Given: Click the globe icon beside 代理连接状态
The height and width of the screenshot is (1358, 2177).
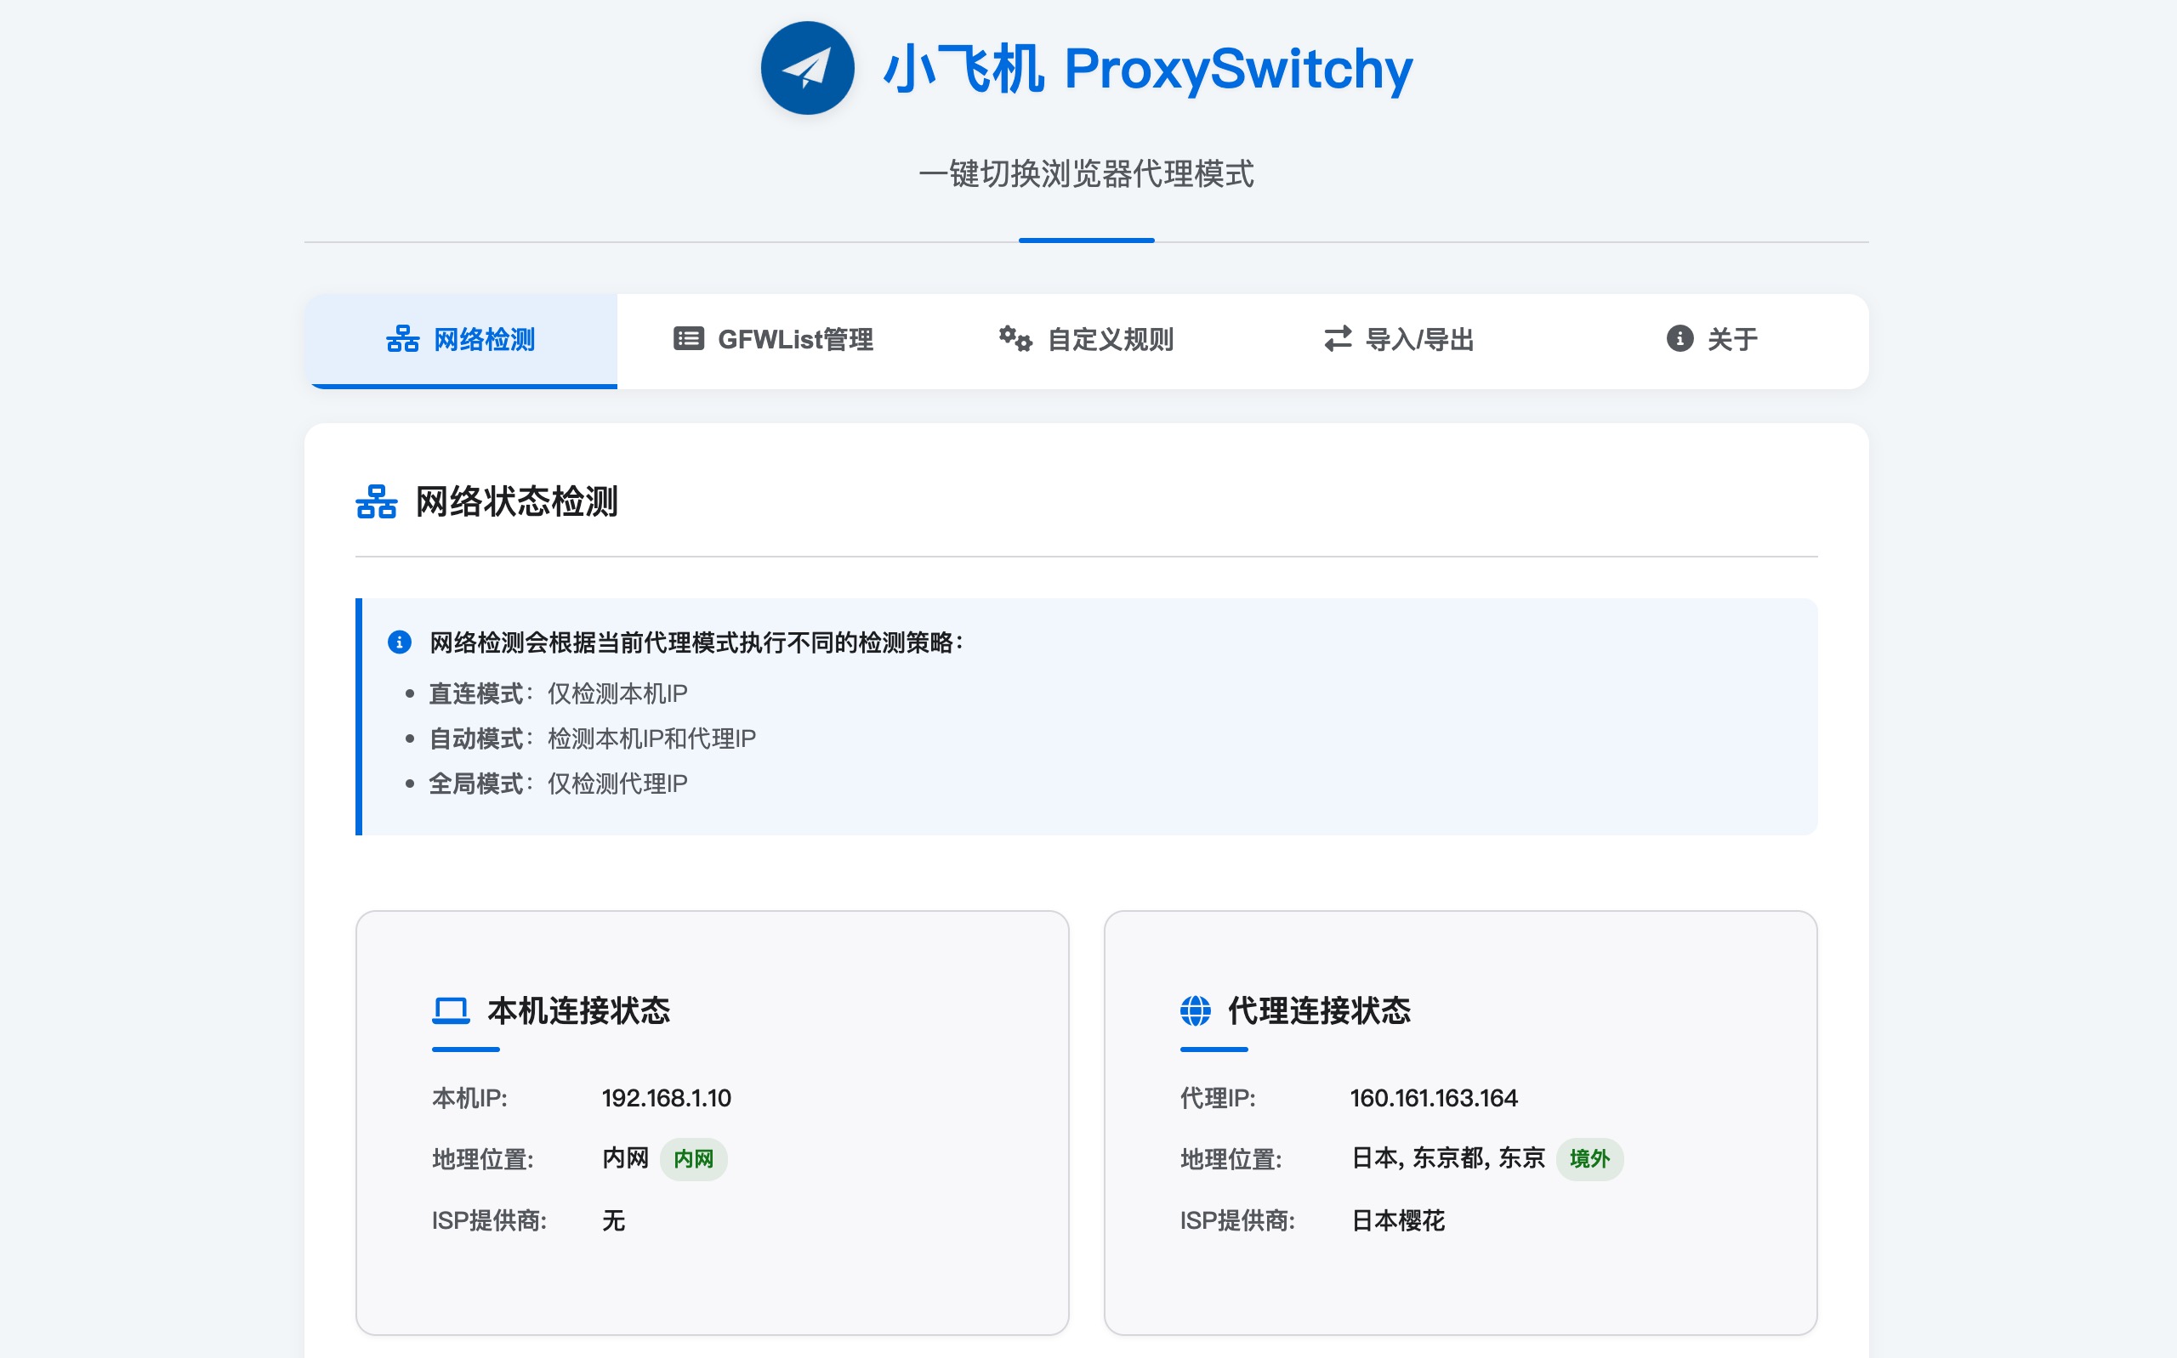Looking at the screenshot, I should coord(1195,1010).
